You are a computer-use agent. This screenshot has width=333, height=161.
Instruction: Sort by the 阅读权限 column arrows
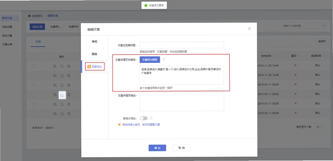323,56
